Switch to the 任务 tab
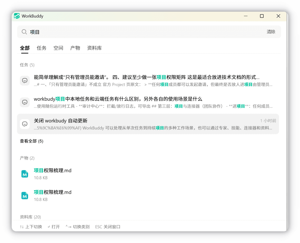Image resolution: width=300 pixels, height=243 pixels. (41, 48)
